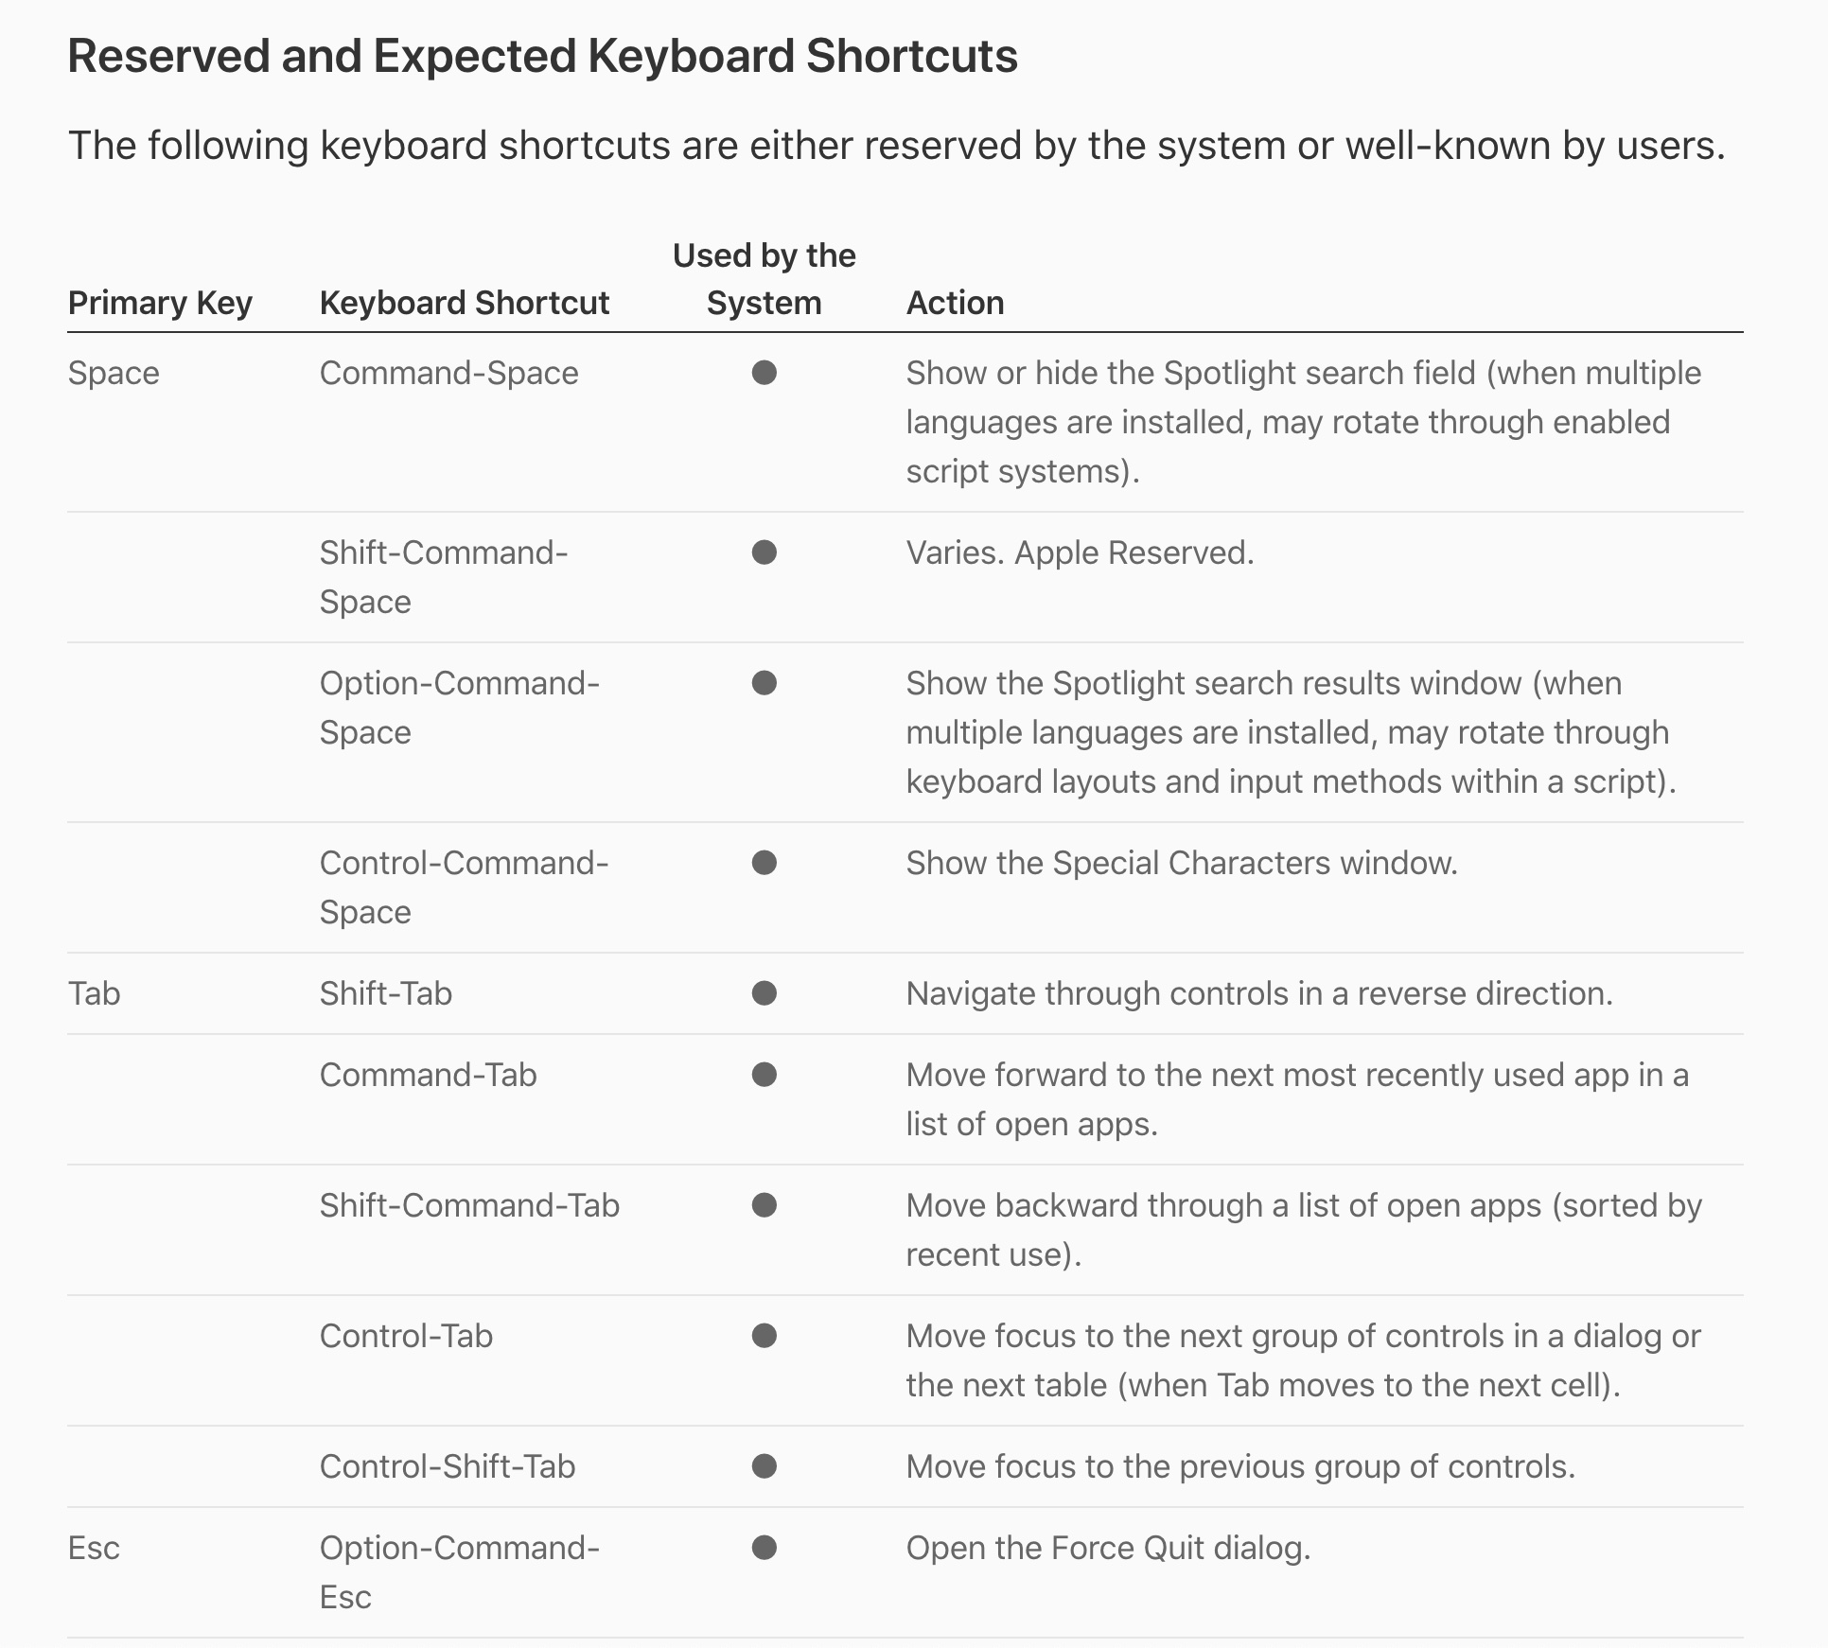
Task: Click the Tab primary key cell
Action: (x=94, y=993)
